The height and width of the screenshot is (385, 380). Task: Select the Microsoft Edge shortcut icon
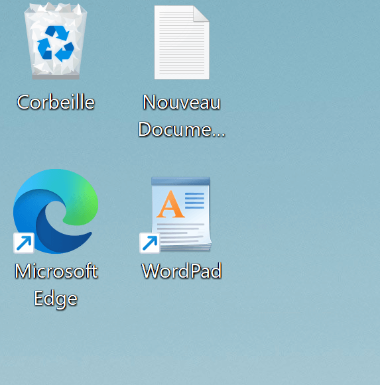click(56, 211)
